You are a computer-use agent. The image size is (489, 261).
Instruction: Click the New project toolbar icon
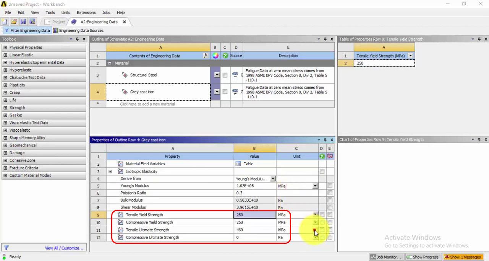[5, 22]
